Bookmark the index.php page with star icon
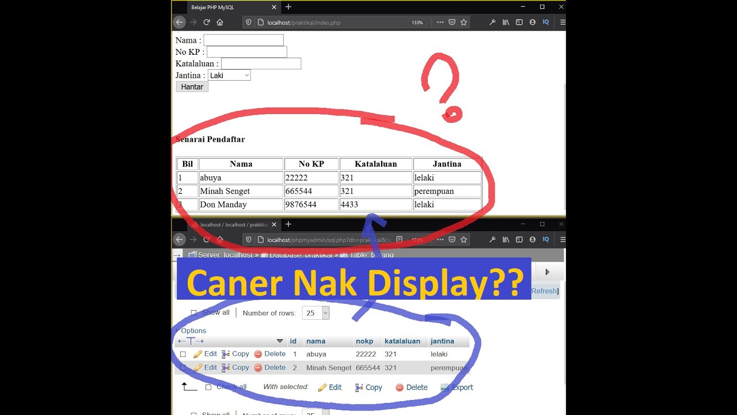The image size is (737, 415). (x=464, y=22)
